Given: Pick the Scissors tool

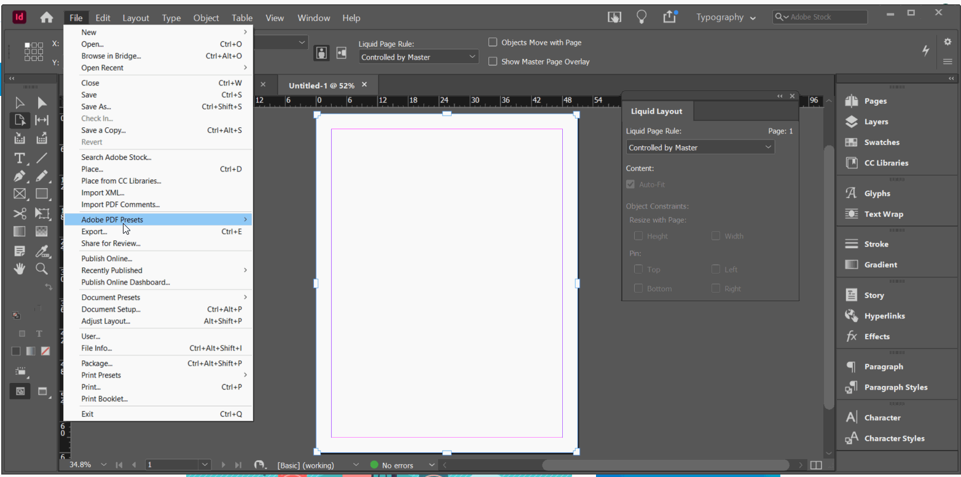Looking at the screenshot, I should click(20, 213).
